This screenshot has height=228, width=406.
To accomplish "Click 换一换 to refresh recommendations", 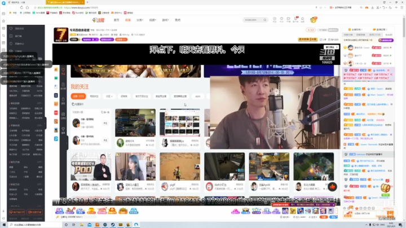I will pyautogui.click(x=105, y=112).
